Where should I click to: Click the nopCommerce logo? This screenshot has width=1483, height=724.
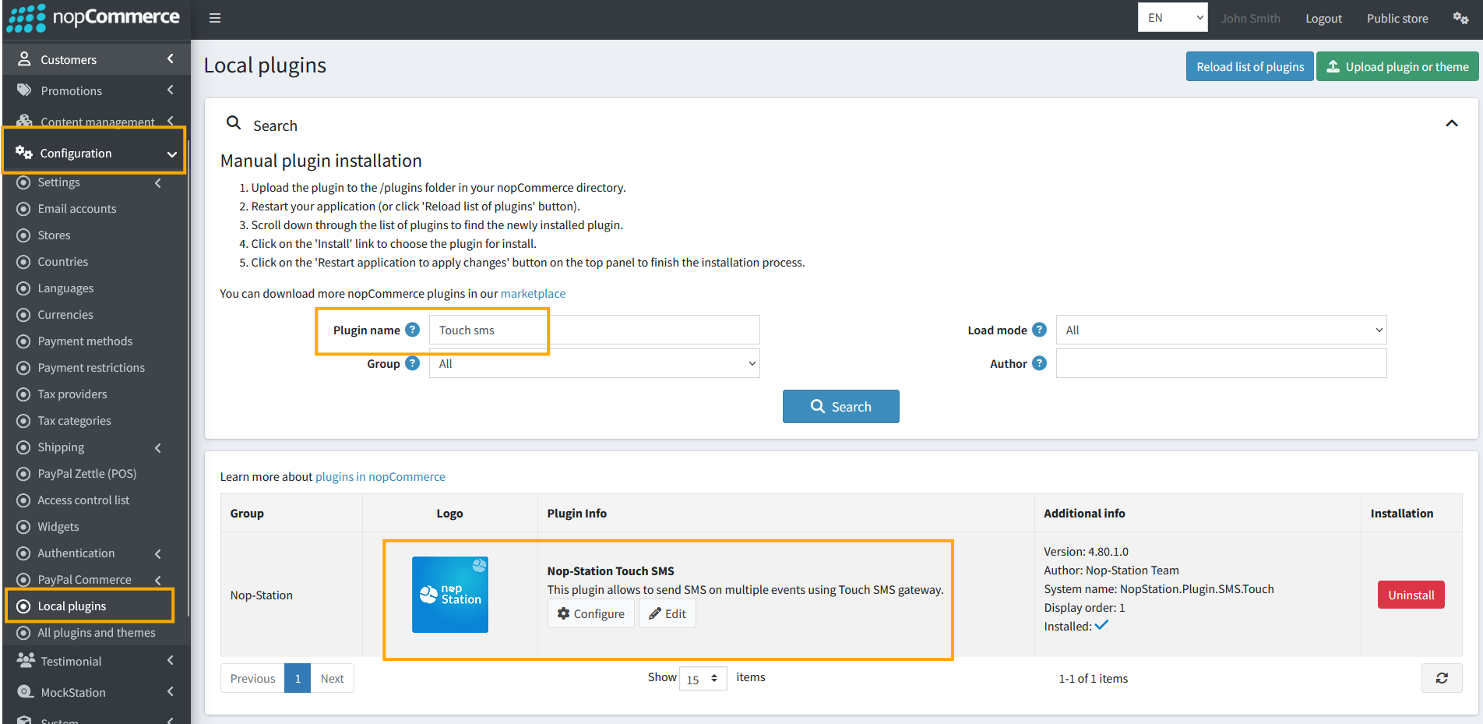93,18
